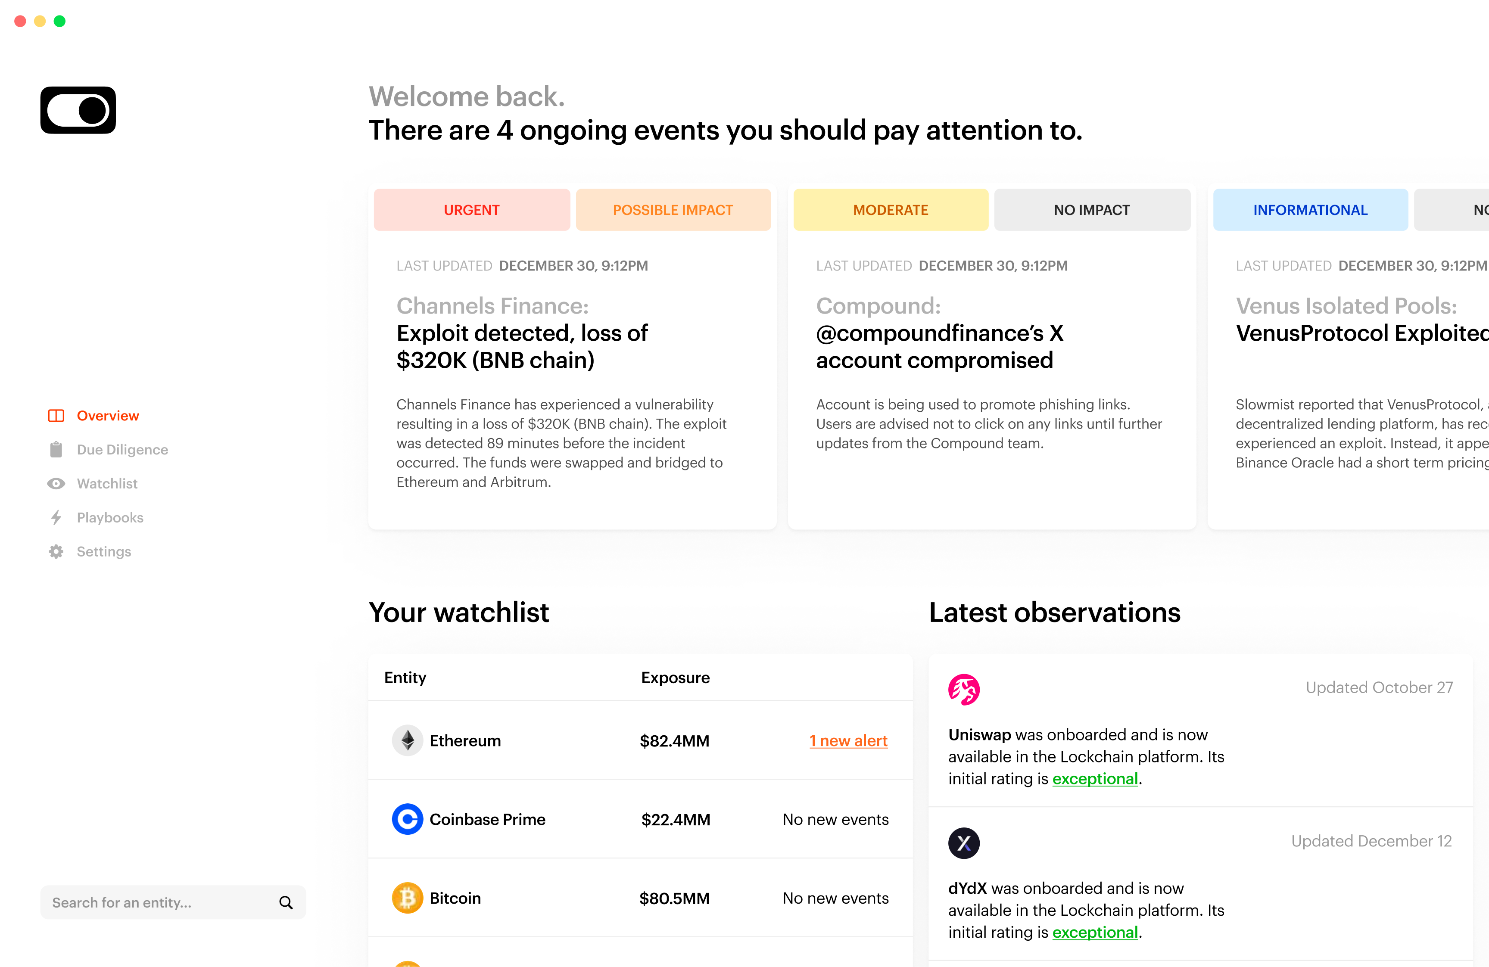Image resolution: width=1489 pixels, height=967 pixels.
Task: Click the Overview panel icon
Action: 56,416
